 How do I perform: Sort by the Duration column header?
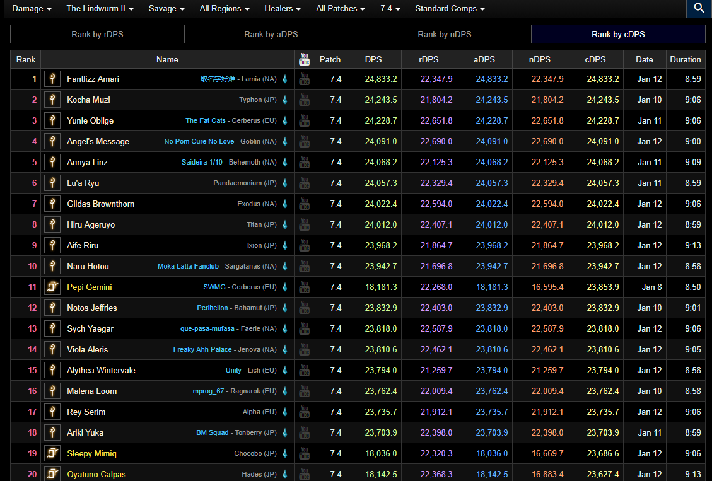pyautogui.click(x=686, y=59)
